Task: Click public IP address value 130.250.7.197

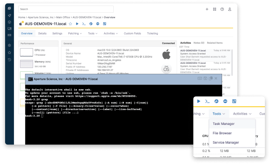Action: coord(105,67)
